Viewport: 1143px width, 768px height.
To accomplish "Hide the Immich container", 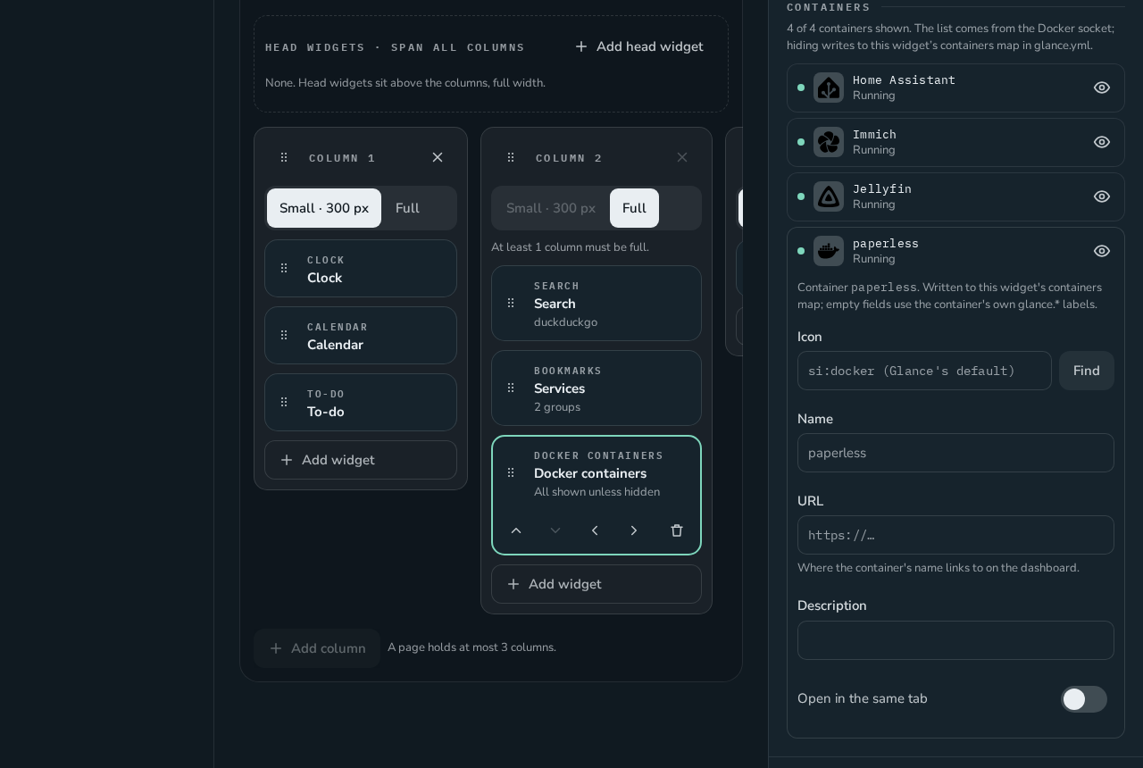I will point(1102,142).
